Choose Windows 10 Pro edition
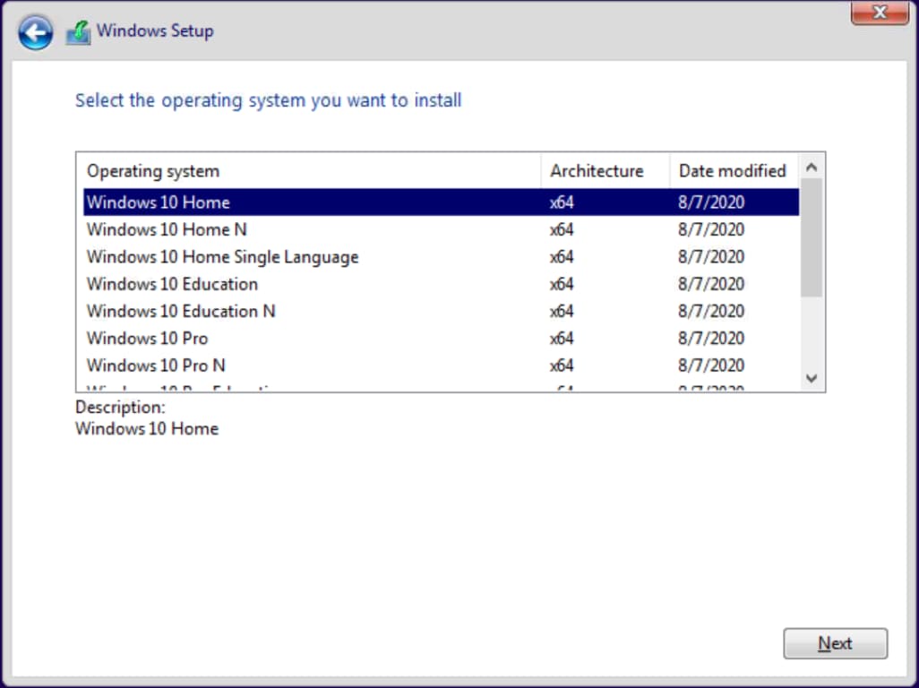This screenshot has height=688, width=919. click(147, 339)
